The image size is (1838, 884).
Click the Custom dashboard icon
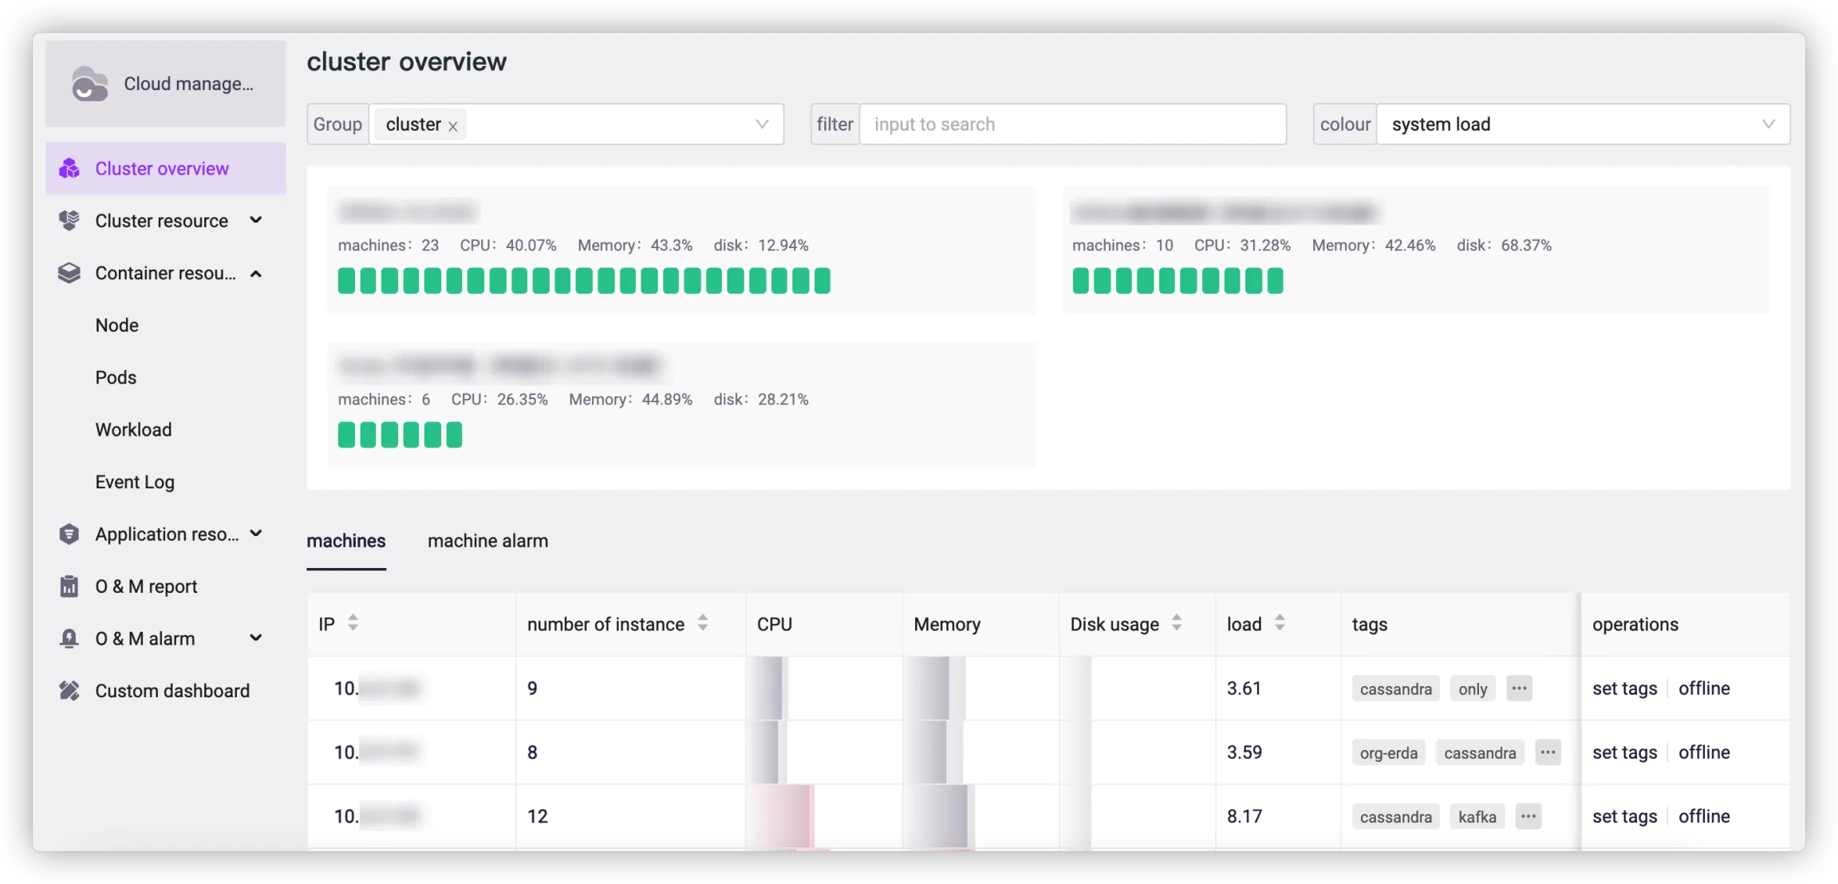tap(69, 691)
